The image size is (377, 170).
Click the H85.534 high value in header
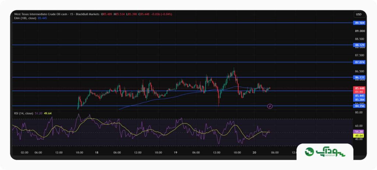point(119,14)
